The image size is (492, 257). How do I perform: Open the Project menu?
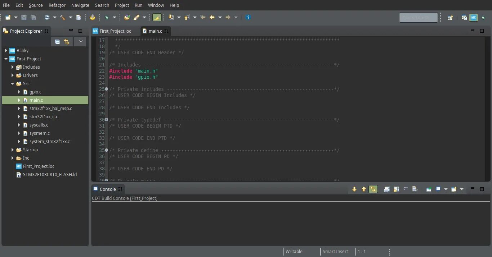122,5
